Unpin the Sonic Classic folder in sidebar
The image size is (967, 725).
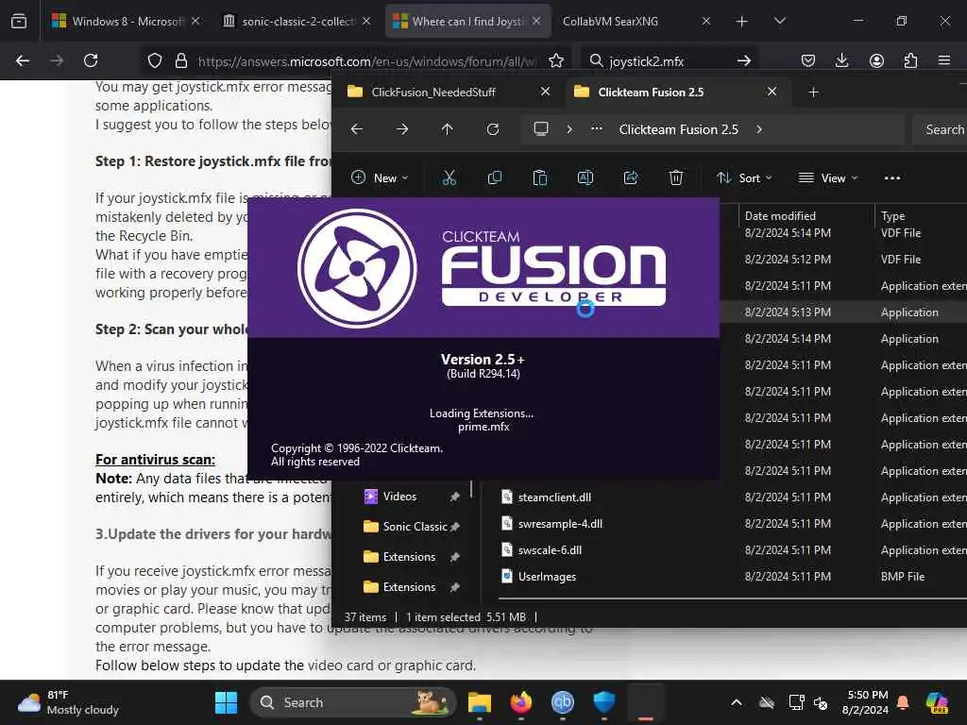click(454, 527)
